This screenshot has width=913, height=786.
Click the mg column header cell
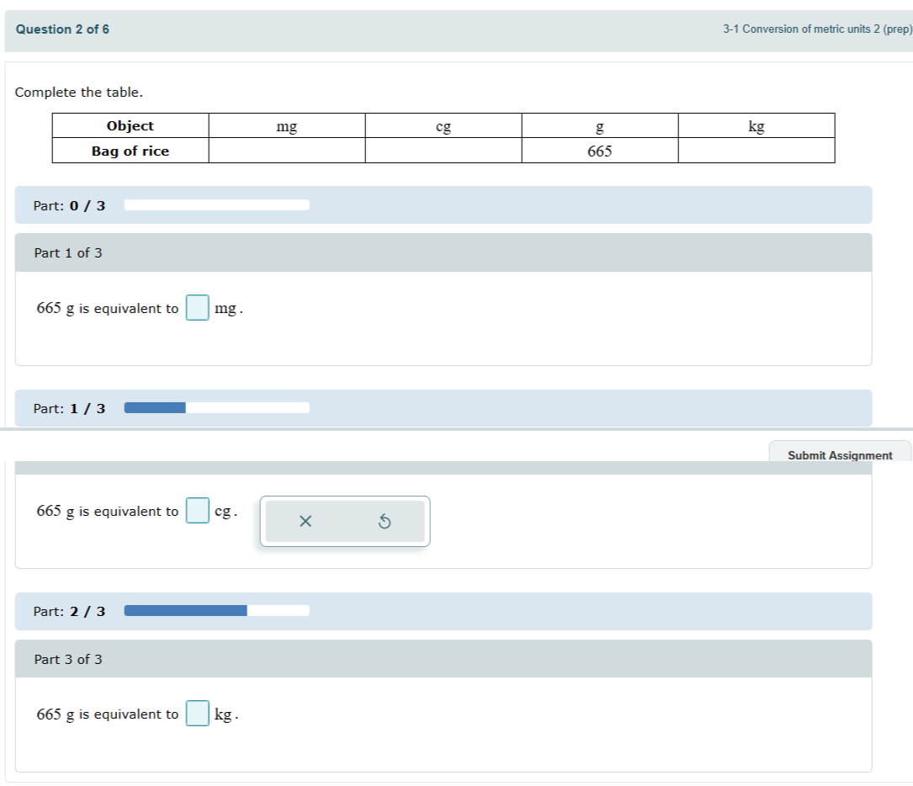pyautogui.click(x=287, y=125)
